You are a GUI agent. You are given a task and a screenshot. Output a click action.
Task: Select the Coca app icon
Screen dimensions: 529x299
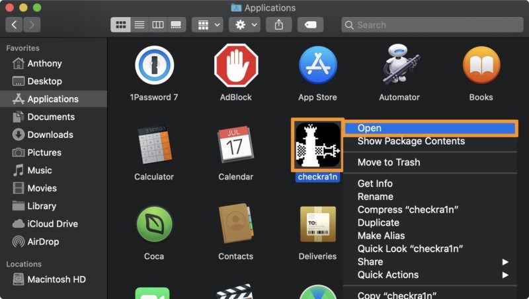[x=154, y=224]
